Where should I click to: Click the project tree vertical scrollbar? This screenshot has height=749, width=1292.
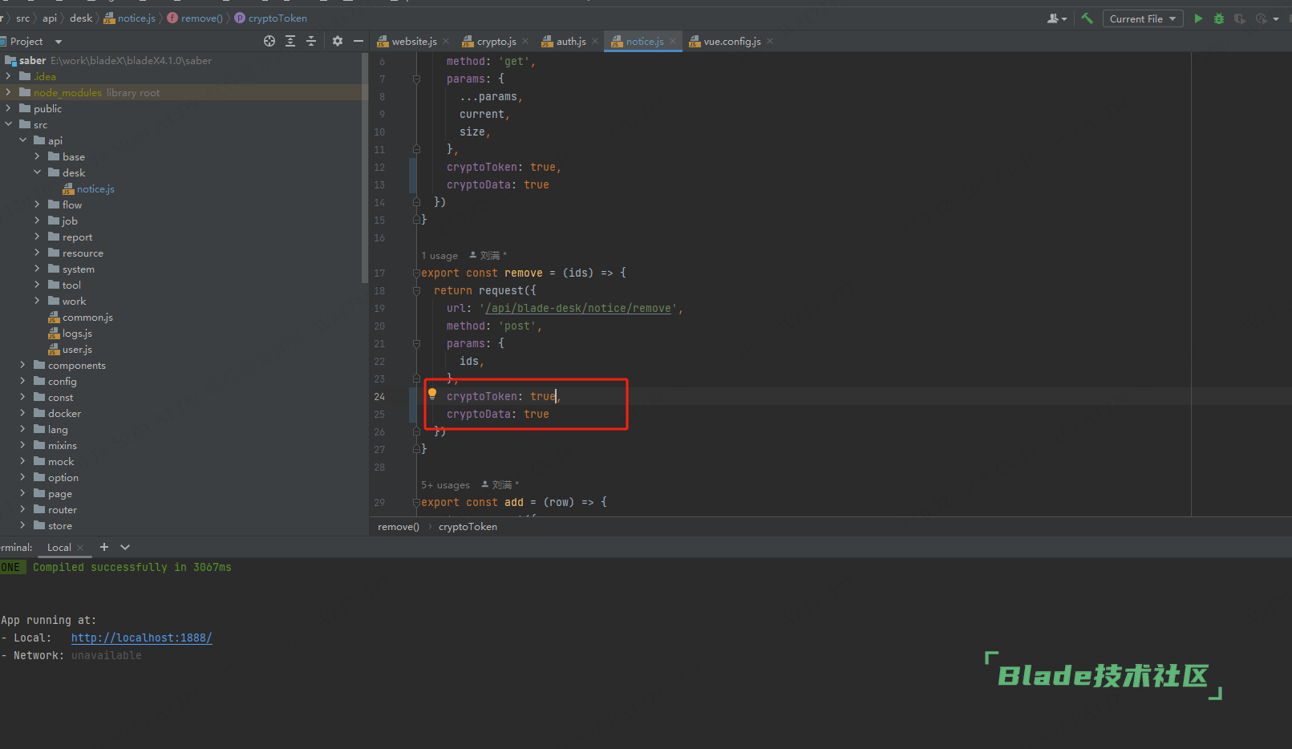tap(365, 168)
